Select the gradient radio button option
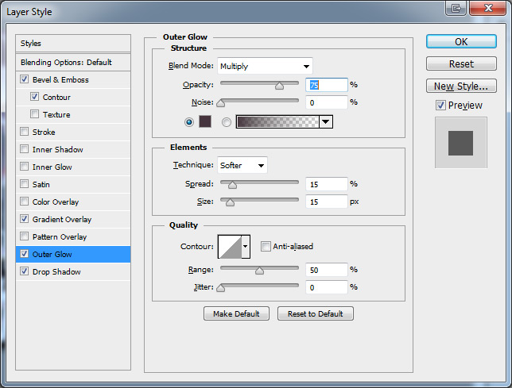This screenshot has height=388, width=512. [x=227, y=122]
